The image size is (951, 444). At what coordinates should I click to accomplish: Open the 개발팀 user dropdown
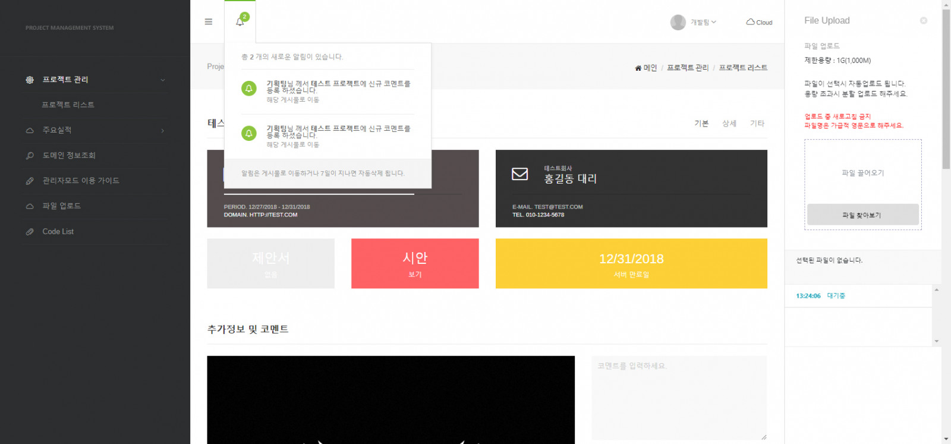click(703, 22)
